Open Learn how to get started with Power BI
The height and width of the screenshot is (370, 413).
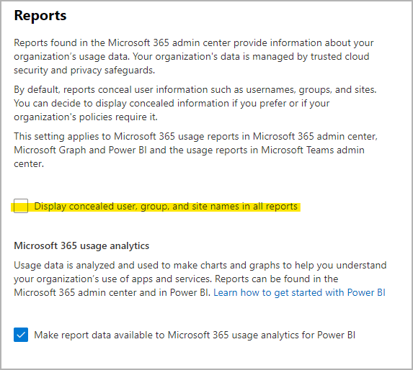tap(299, 292)
